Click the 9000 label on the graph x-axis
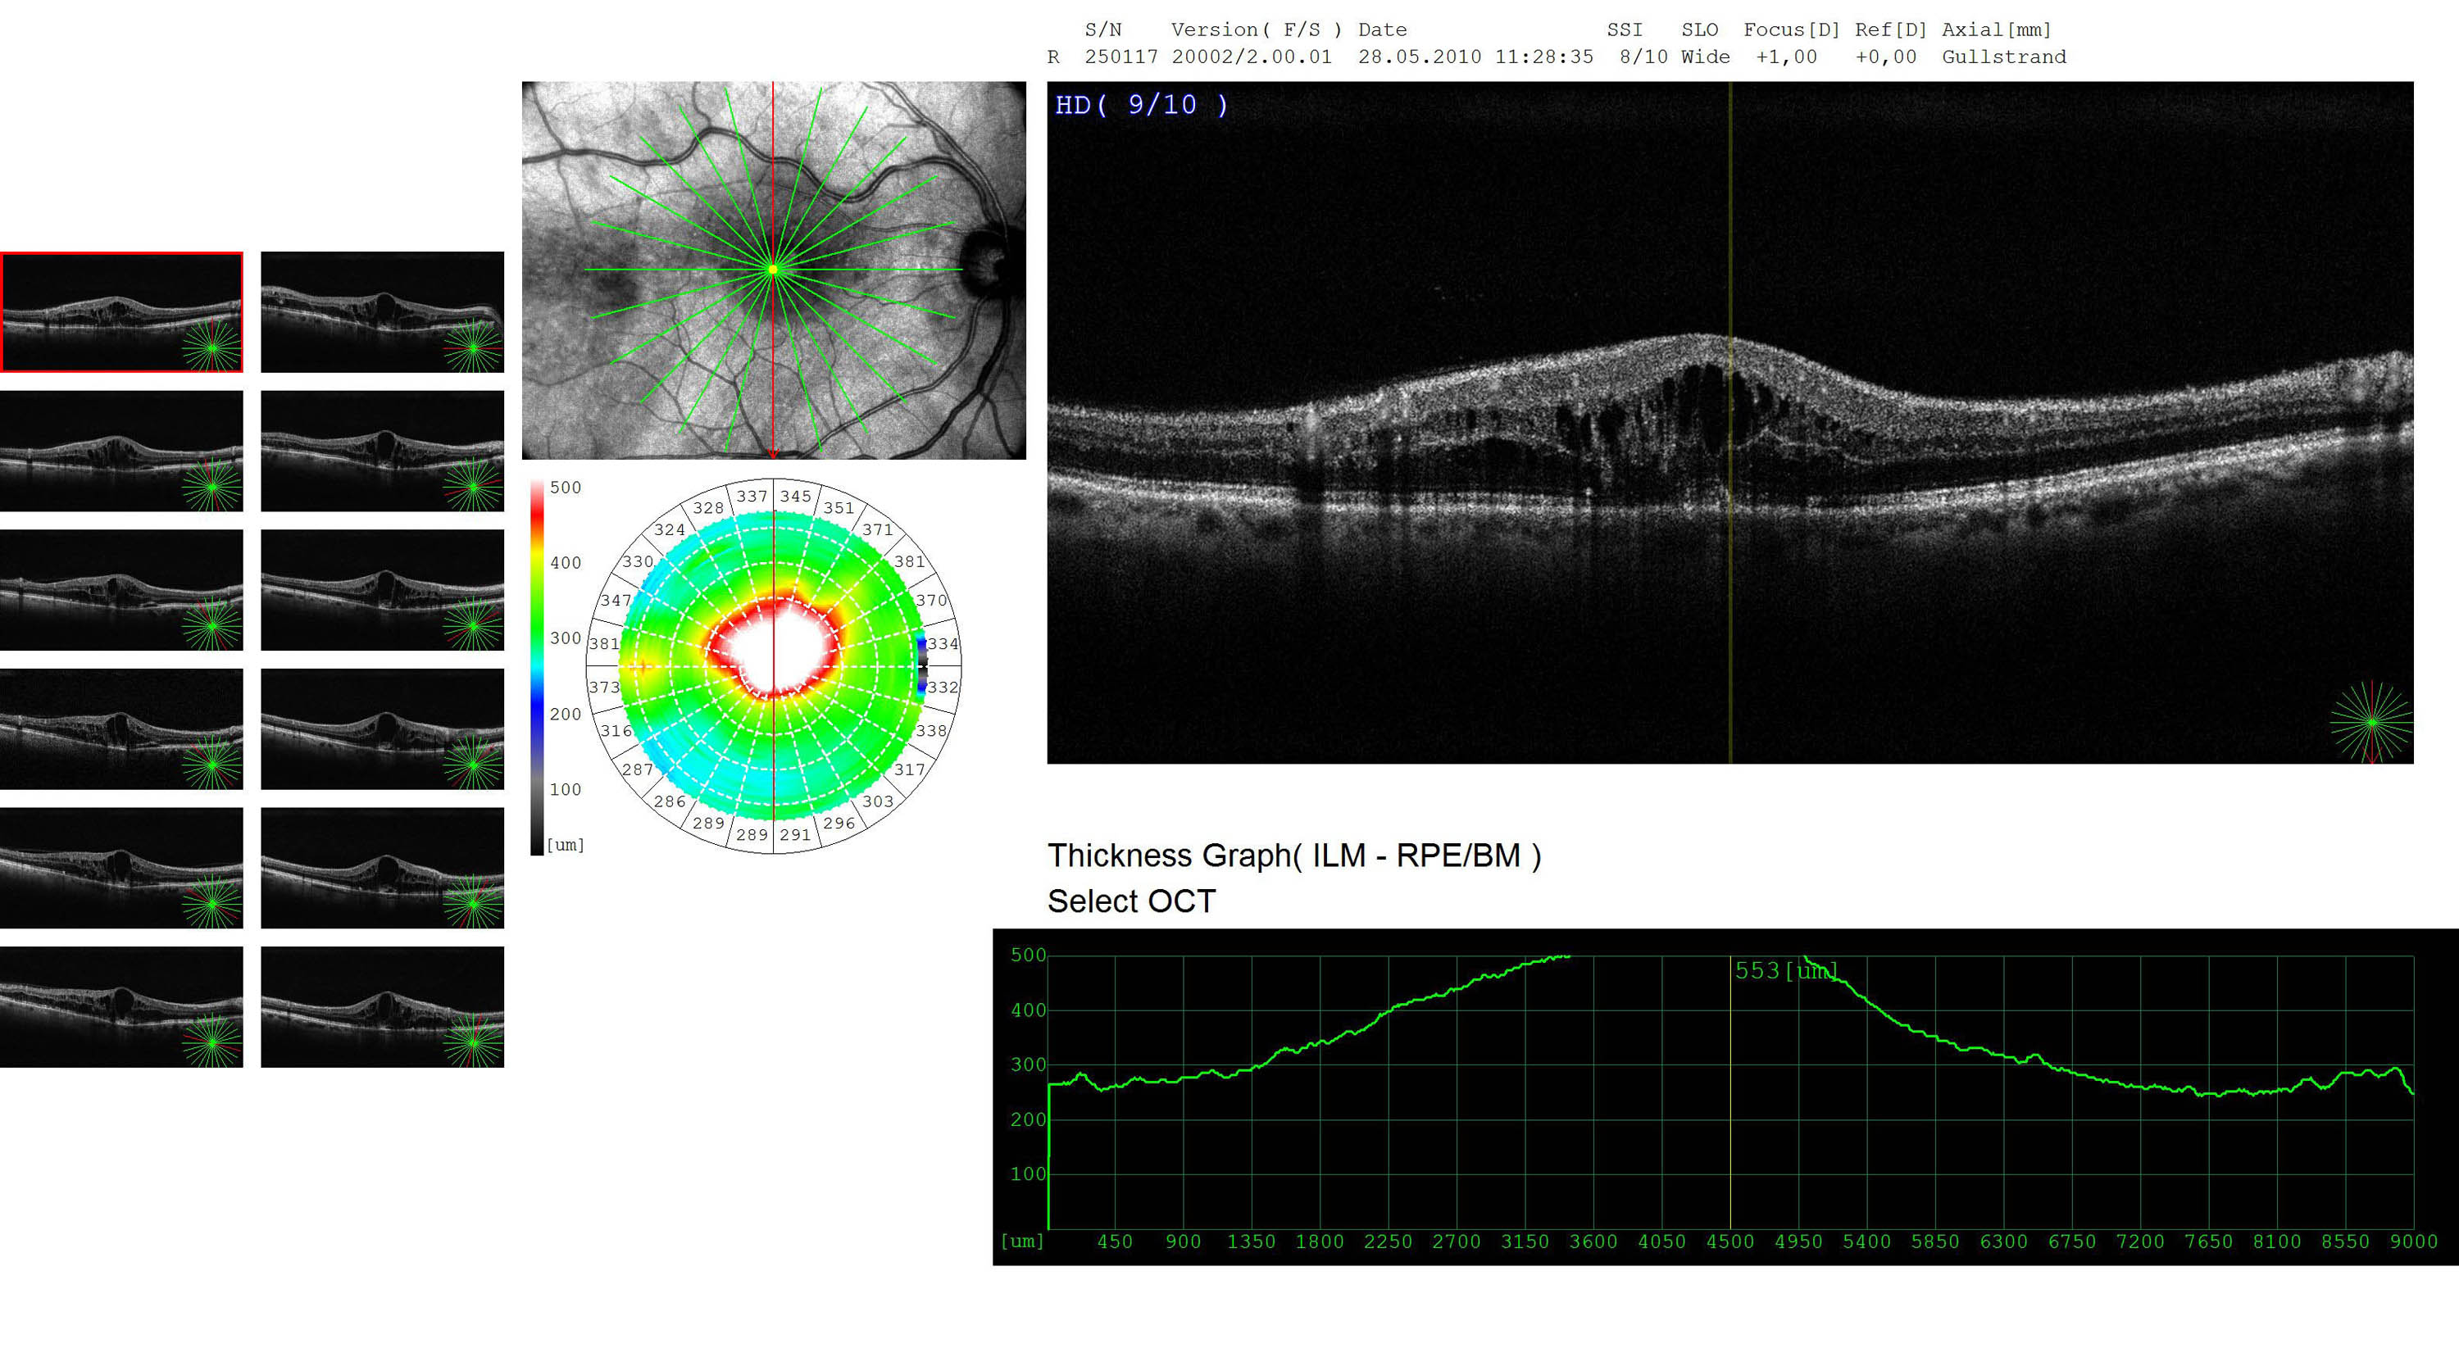2459x1348 pixels. pyautogui.click(x=2413, y=1242)
